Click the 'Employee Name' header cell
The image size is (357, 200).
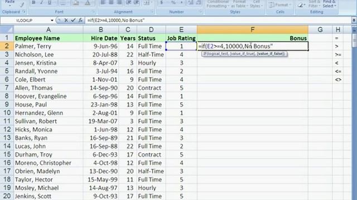tap(49, 38)
